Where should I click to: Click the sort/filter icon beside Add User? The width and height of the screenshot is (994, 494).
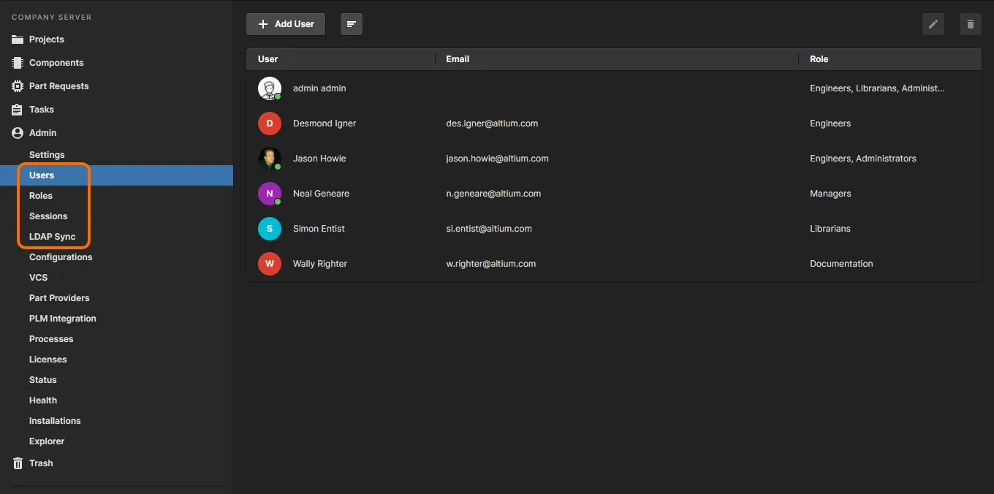tap(352, 24)
